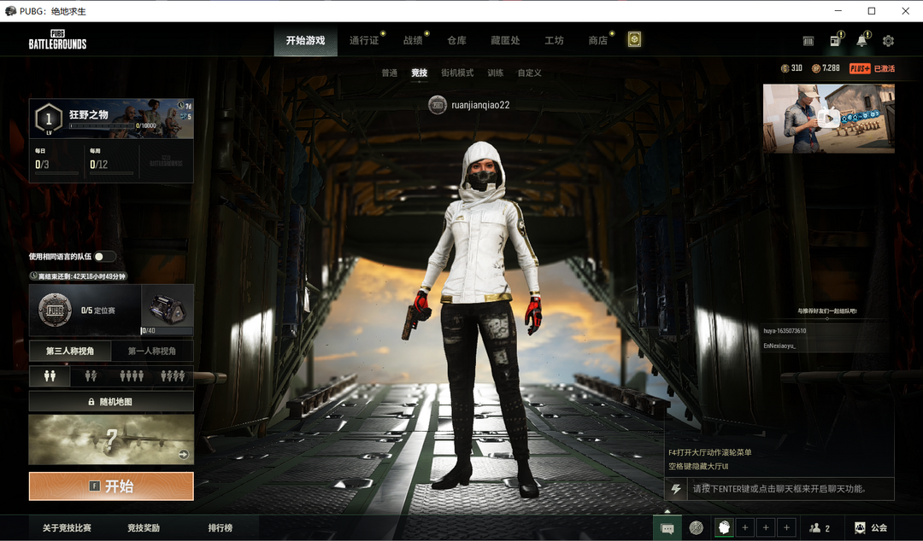
Task: Switch to the 街机模式 sub-tab
Action: [x=456, y=73]
